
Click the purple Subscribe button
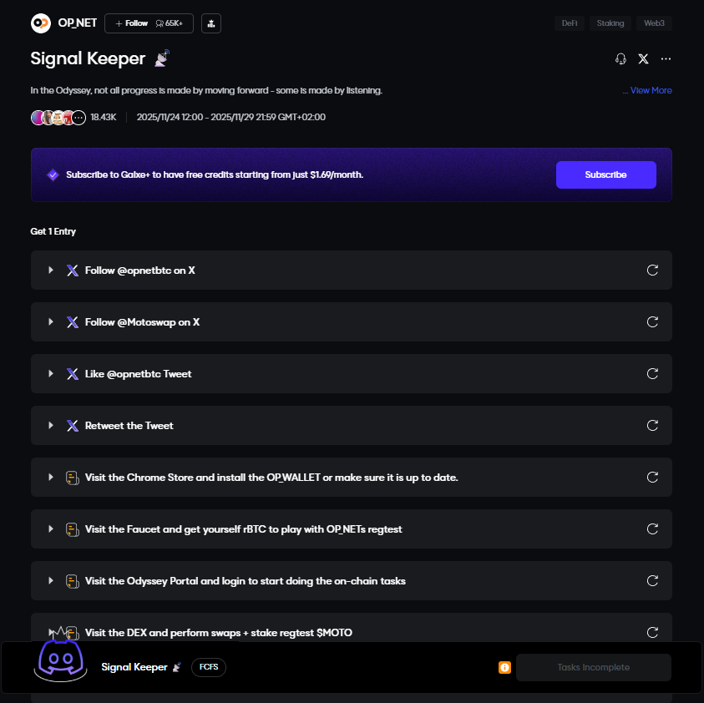click(605, 175)
